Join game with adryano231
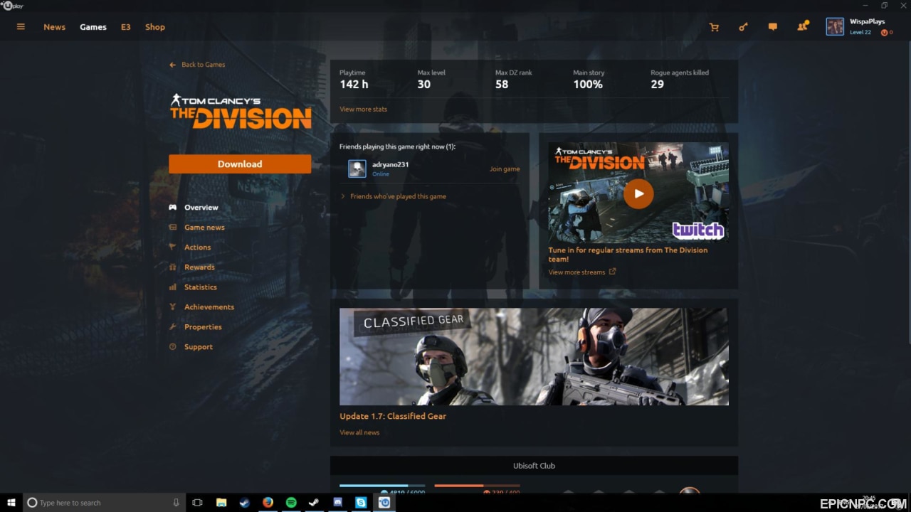This screenshot has height=512, width=911. pos(505,169)
